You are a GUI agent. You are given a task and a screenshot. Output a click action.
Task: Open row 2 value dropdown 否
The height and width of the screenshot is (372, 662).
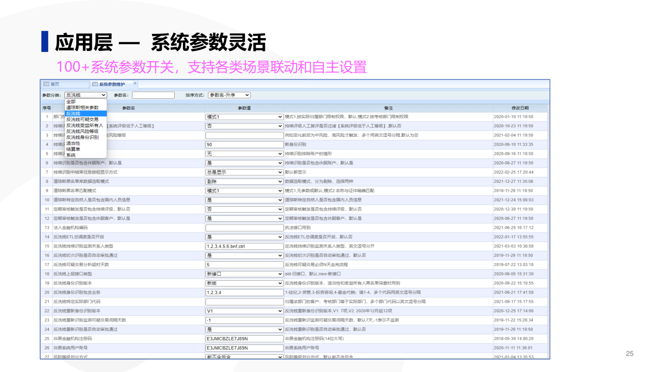coord(244,126)
